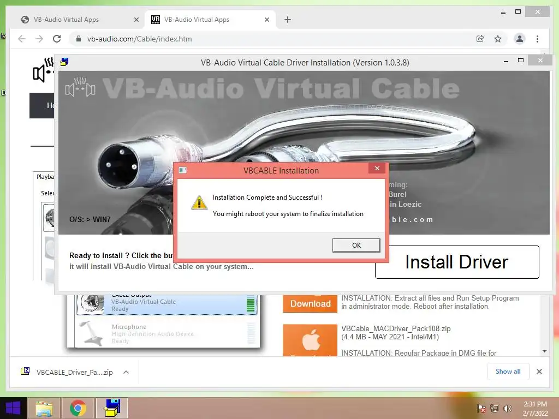559x419 pixels.
Task: Click the address bar URL
Action: click(139, 39)
